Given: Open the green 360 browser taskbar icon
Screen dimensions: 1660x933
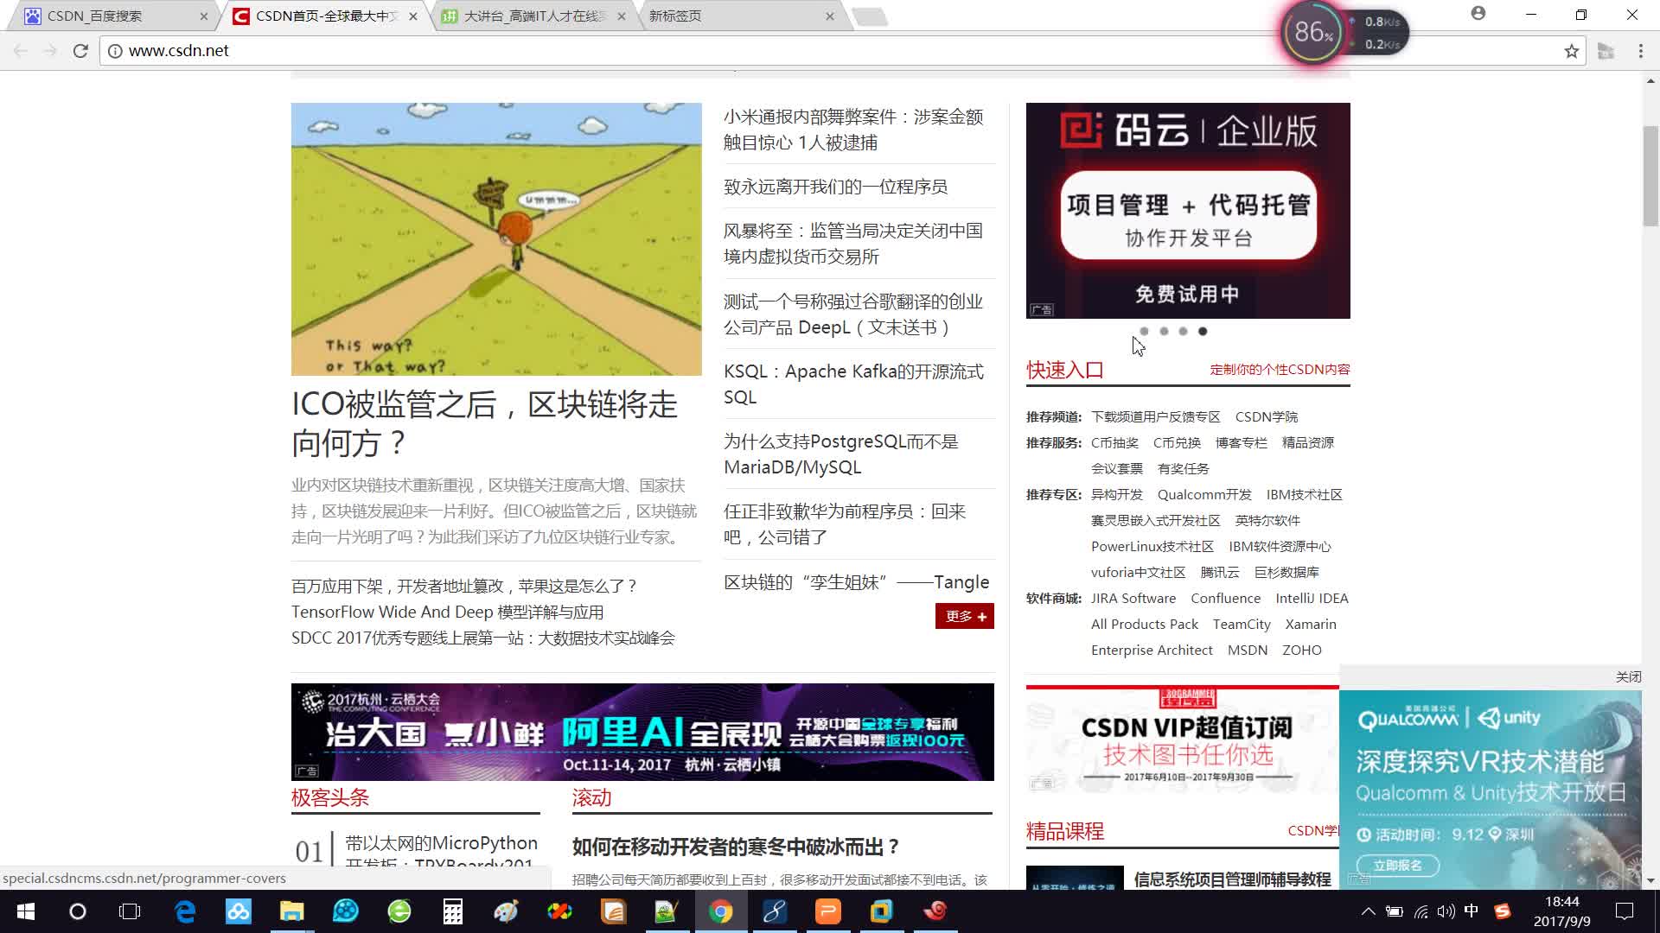Looking at the screenshot, I should [x=399, y=911].
